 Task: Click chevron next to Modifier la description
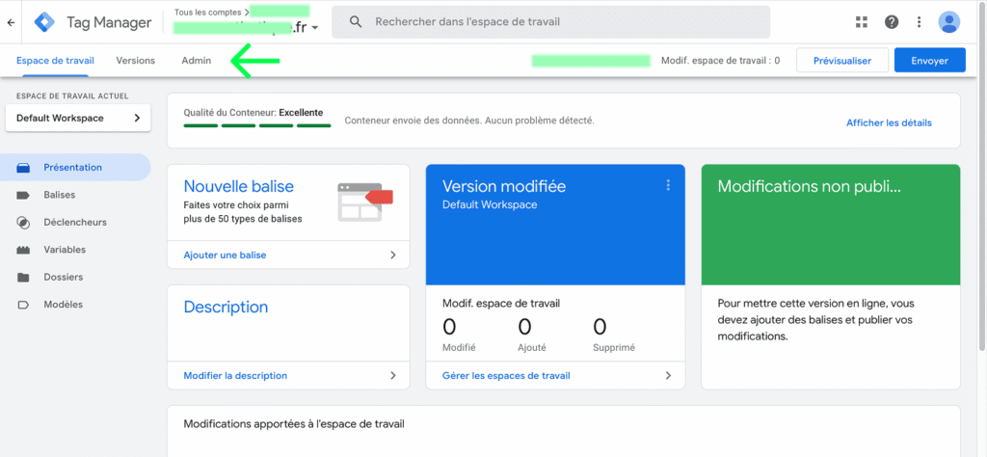[x=393, y=376]
